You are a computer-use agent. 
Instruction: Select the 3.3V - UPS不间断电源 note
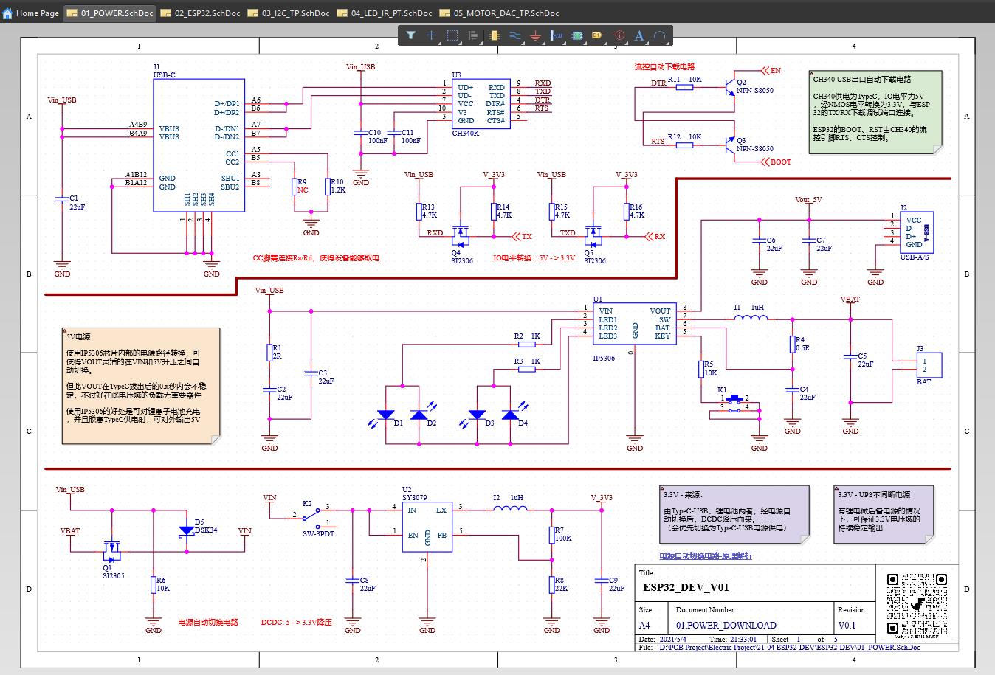point(883,515)
